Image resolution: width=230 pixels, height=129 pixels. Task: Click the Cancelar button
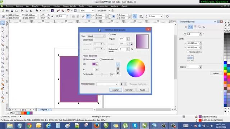coord(129,90)
